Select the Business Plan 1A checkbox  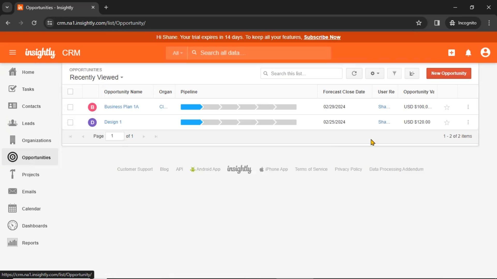click(70, 107)
